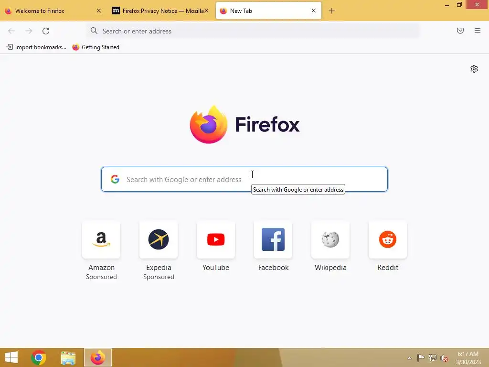
Task: Close the Welcome to Firefox tab
Action: coord(98,11)
